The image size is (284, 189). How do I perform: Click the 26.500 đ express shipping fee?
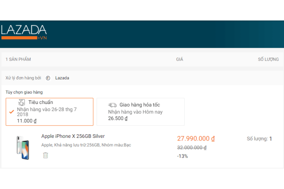click(x=118, y=119)
